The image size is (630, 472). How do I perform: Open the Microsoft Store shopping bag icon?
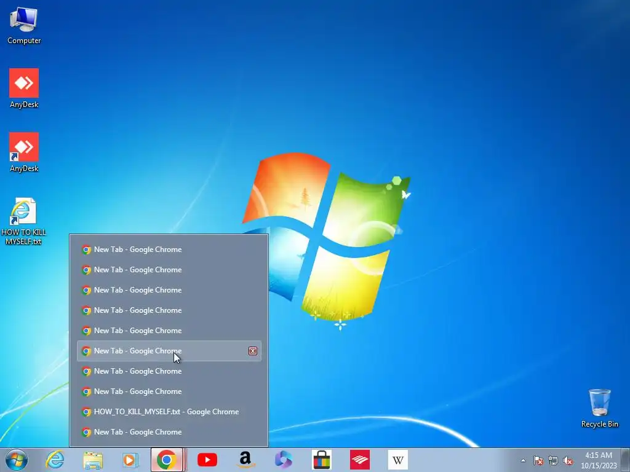coord(321,460)
